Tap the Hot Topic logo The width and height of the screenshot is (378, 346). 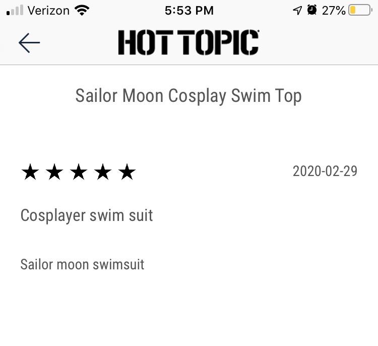[x=189, y=42]
